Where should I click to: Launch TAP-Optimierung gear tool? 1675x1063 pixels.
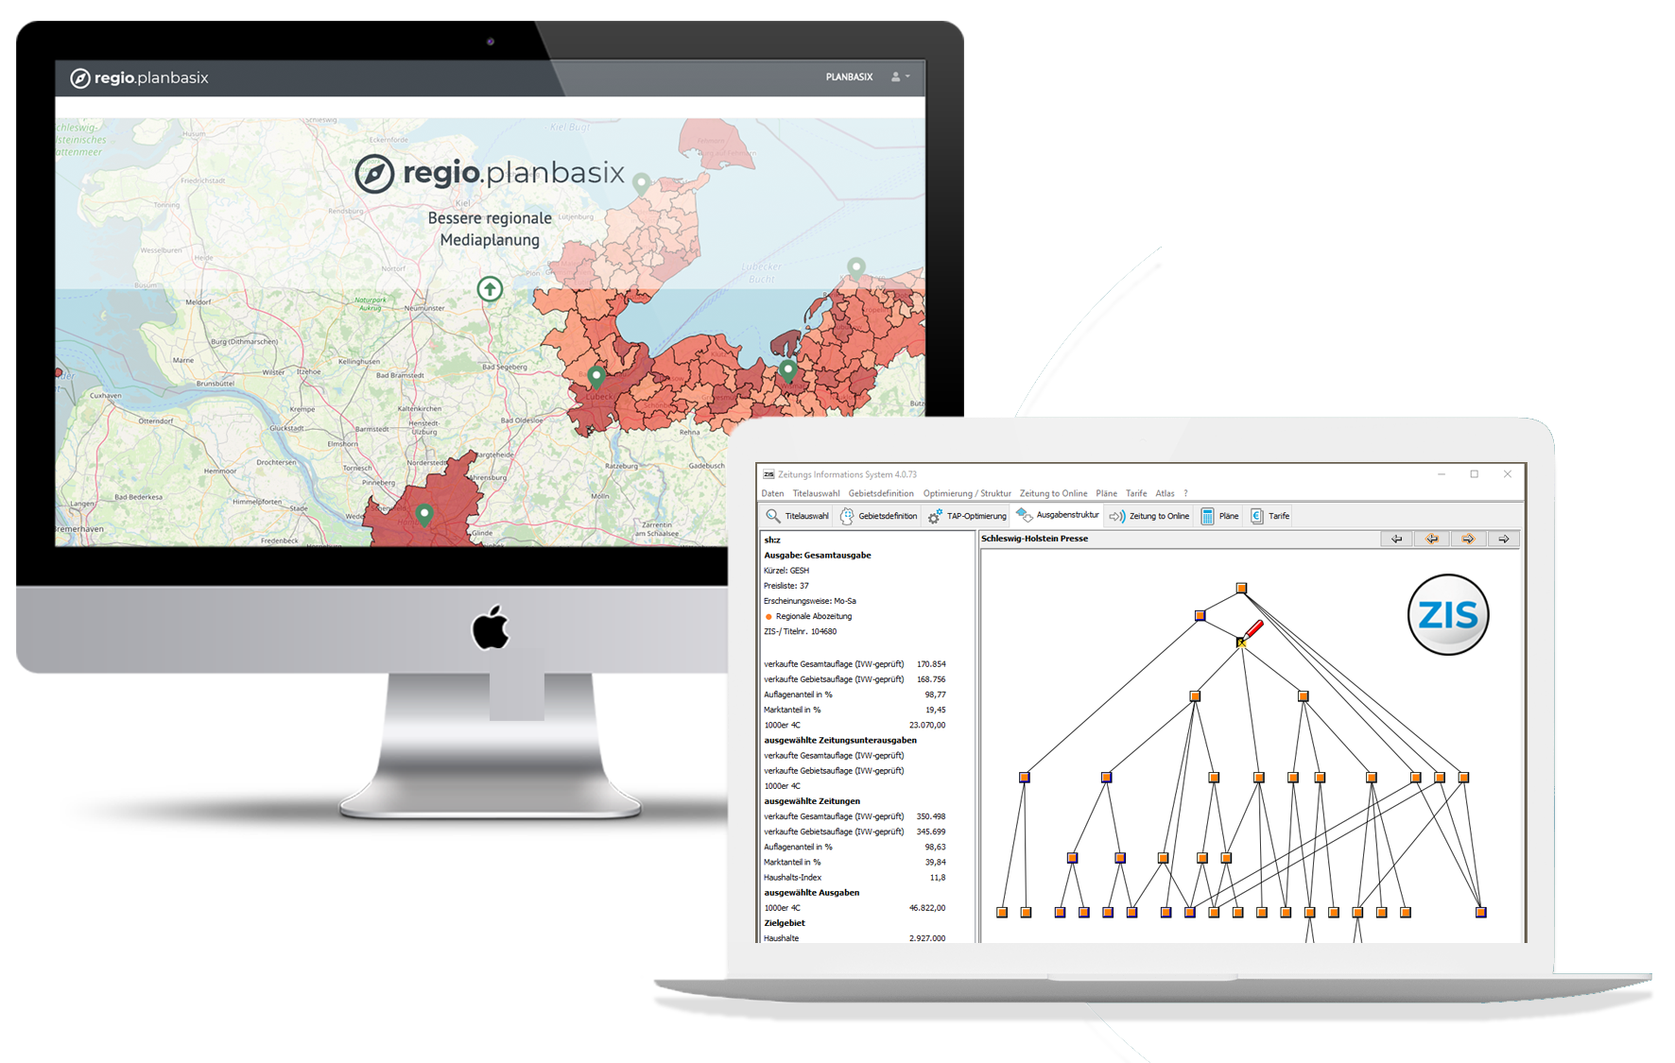click(x=935, y=516)
